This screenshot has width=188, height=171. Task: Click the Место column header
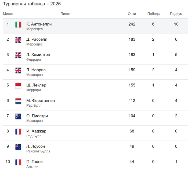[x=8, y=14]
